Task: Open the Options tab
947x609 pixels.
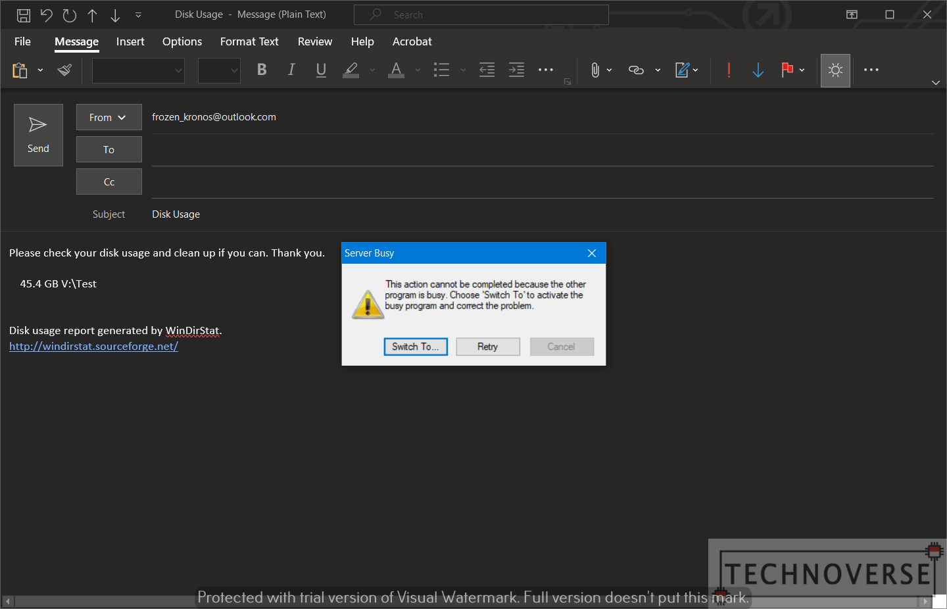Action: tap(182, 41)
